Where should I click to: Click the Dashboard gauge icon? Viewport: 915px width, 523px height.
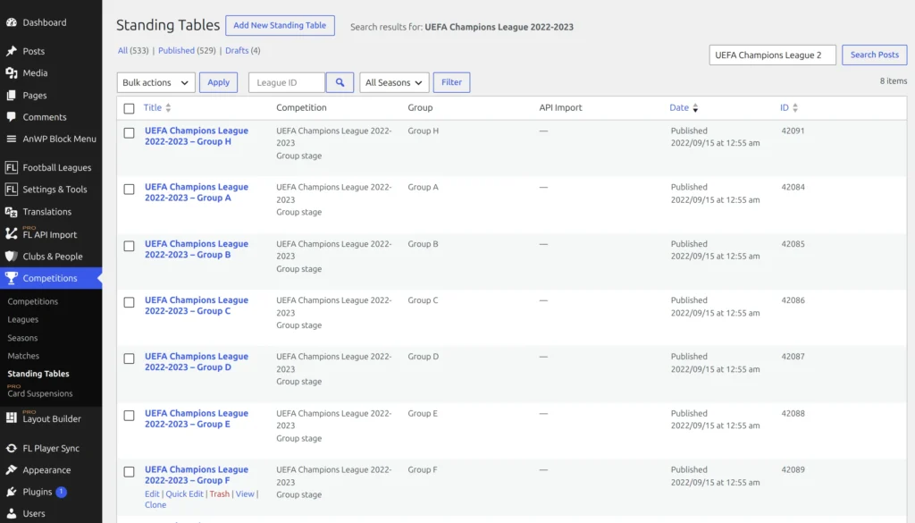[11, 22]
